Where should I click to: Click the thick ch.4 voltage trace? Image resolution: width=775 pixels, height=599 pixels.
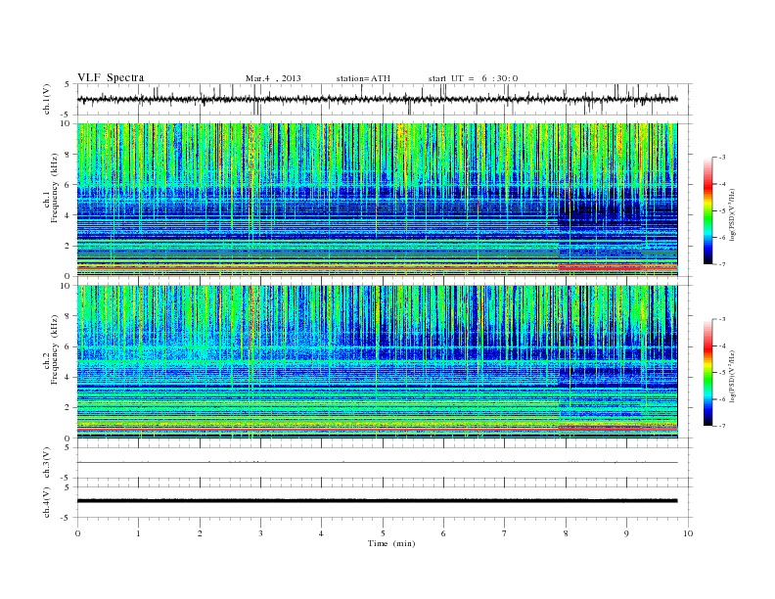pyautogui.click(x=377, y=501)
